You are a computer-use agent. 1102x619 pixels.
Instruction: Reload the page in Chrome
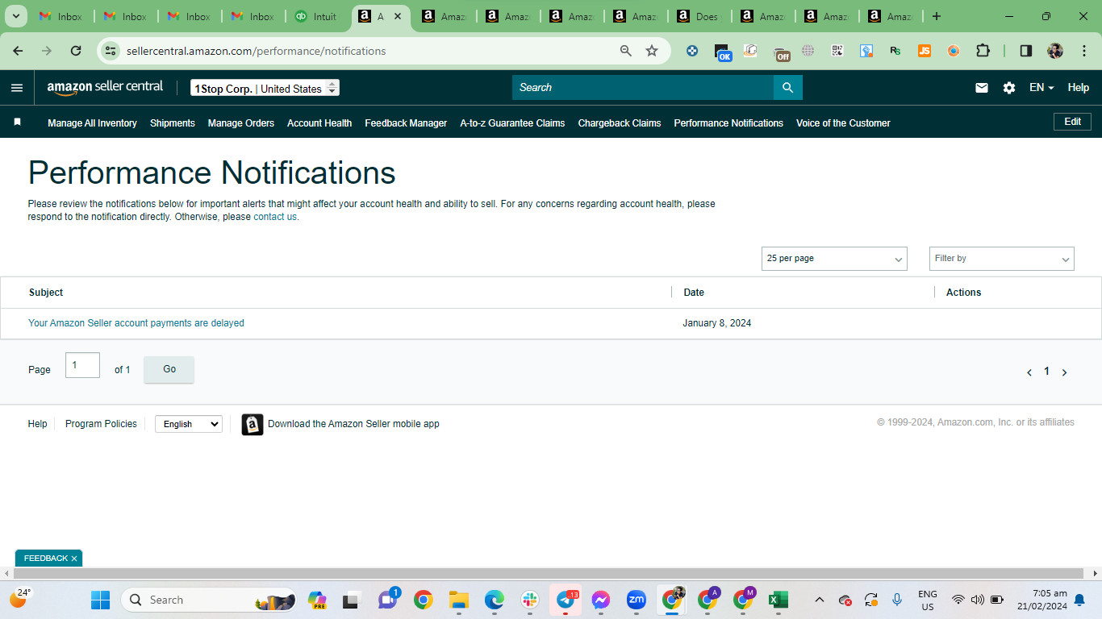76,51
